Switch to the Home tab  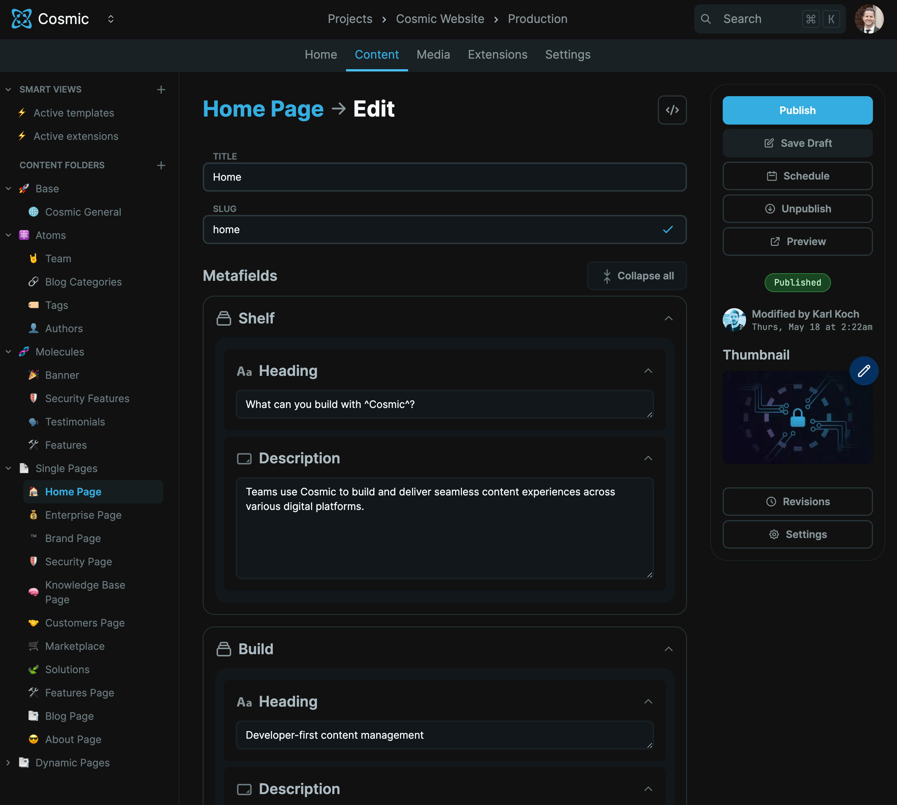click(x=321, y=54)
